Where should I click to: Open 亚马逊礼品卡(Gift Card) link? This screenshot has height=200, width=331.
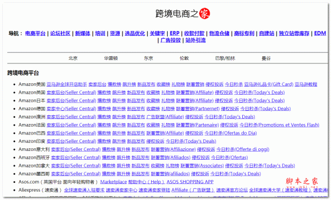(x=269, y=84)
